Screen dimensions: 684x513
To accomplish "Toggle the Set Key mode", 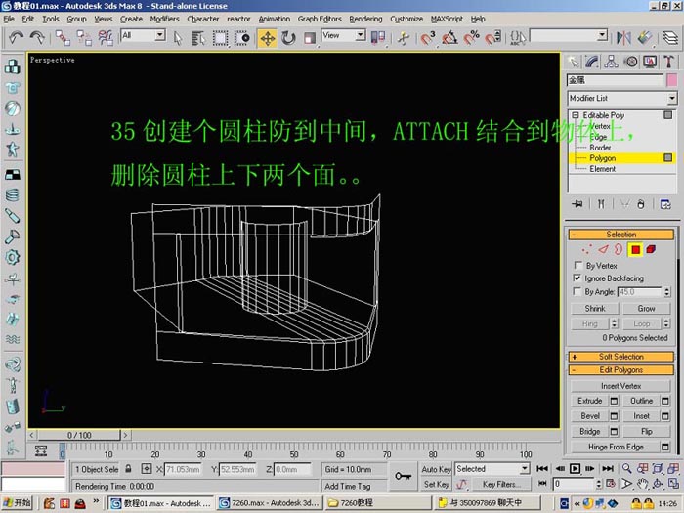I will click(436, 485).
